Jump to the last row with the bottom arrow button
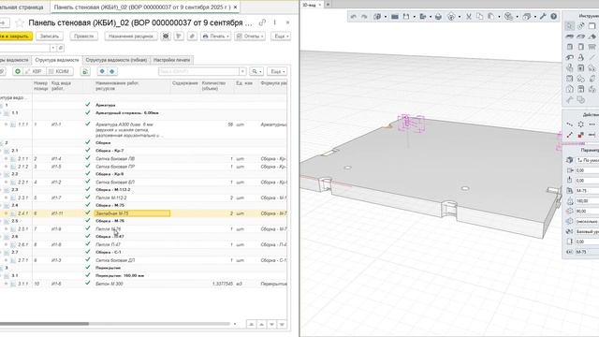Image resolution: width=599 pixels, height=337 pixels. [x=282, y=325]
